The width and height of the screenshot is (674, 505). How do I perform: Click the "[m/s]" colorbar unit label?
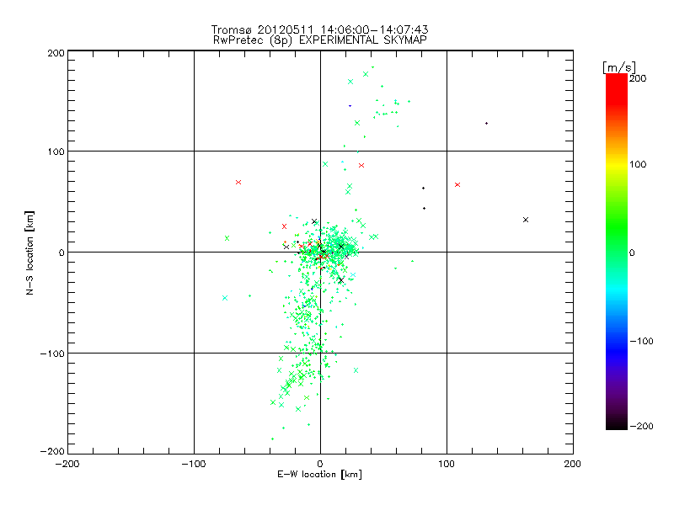(x=619, y=67)
